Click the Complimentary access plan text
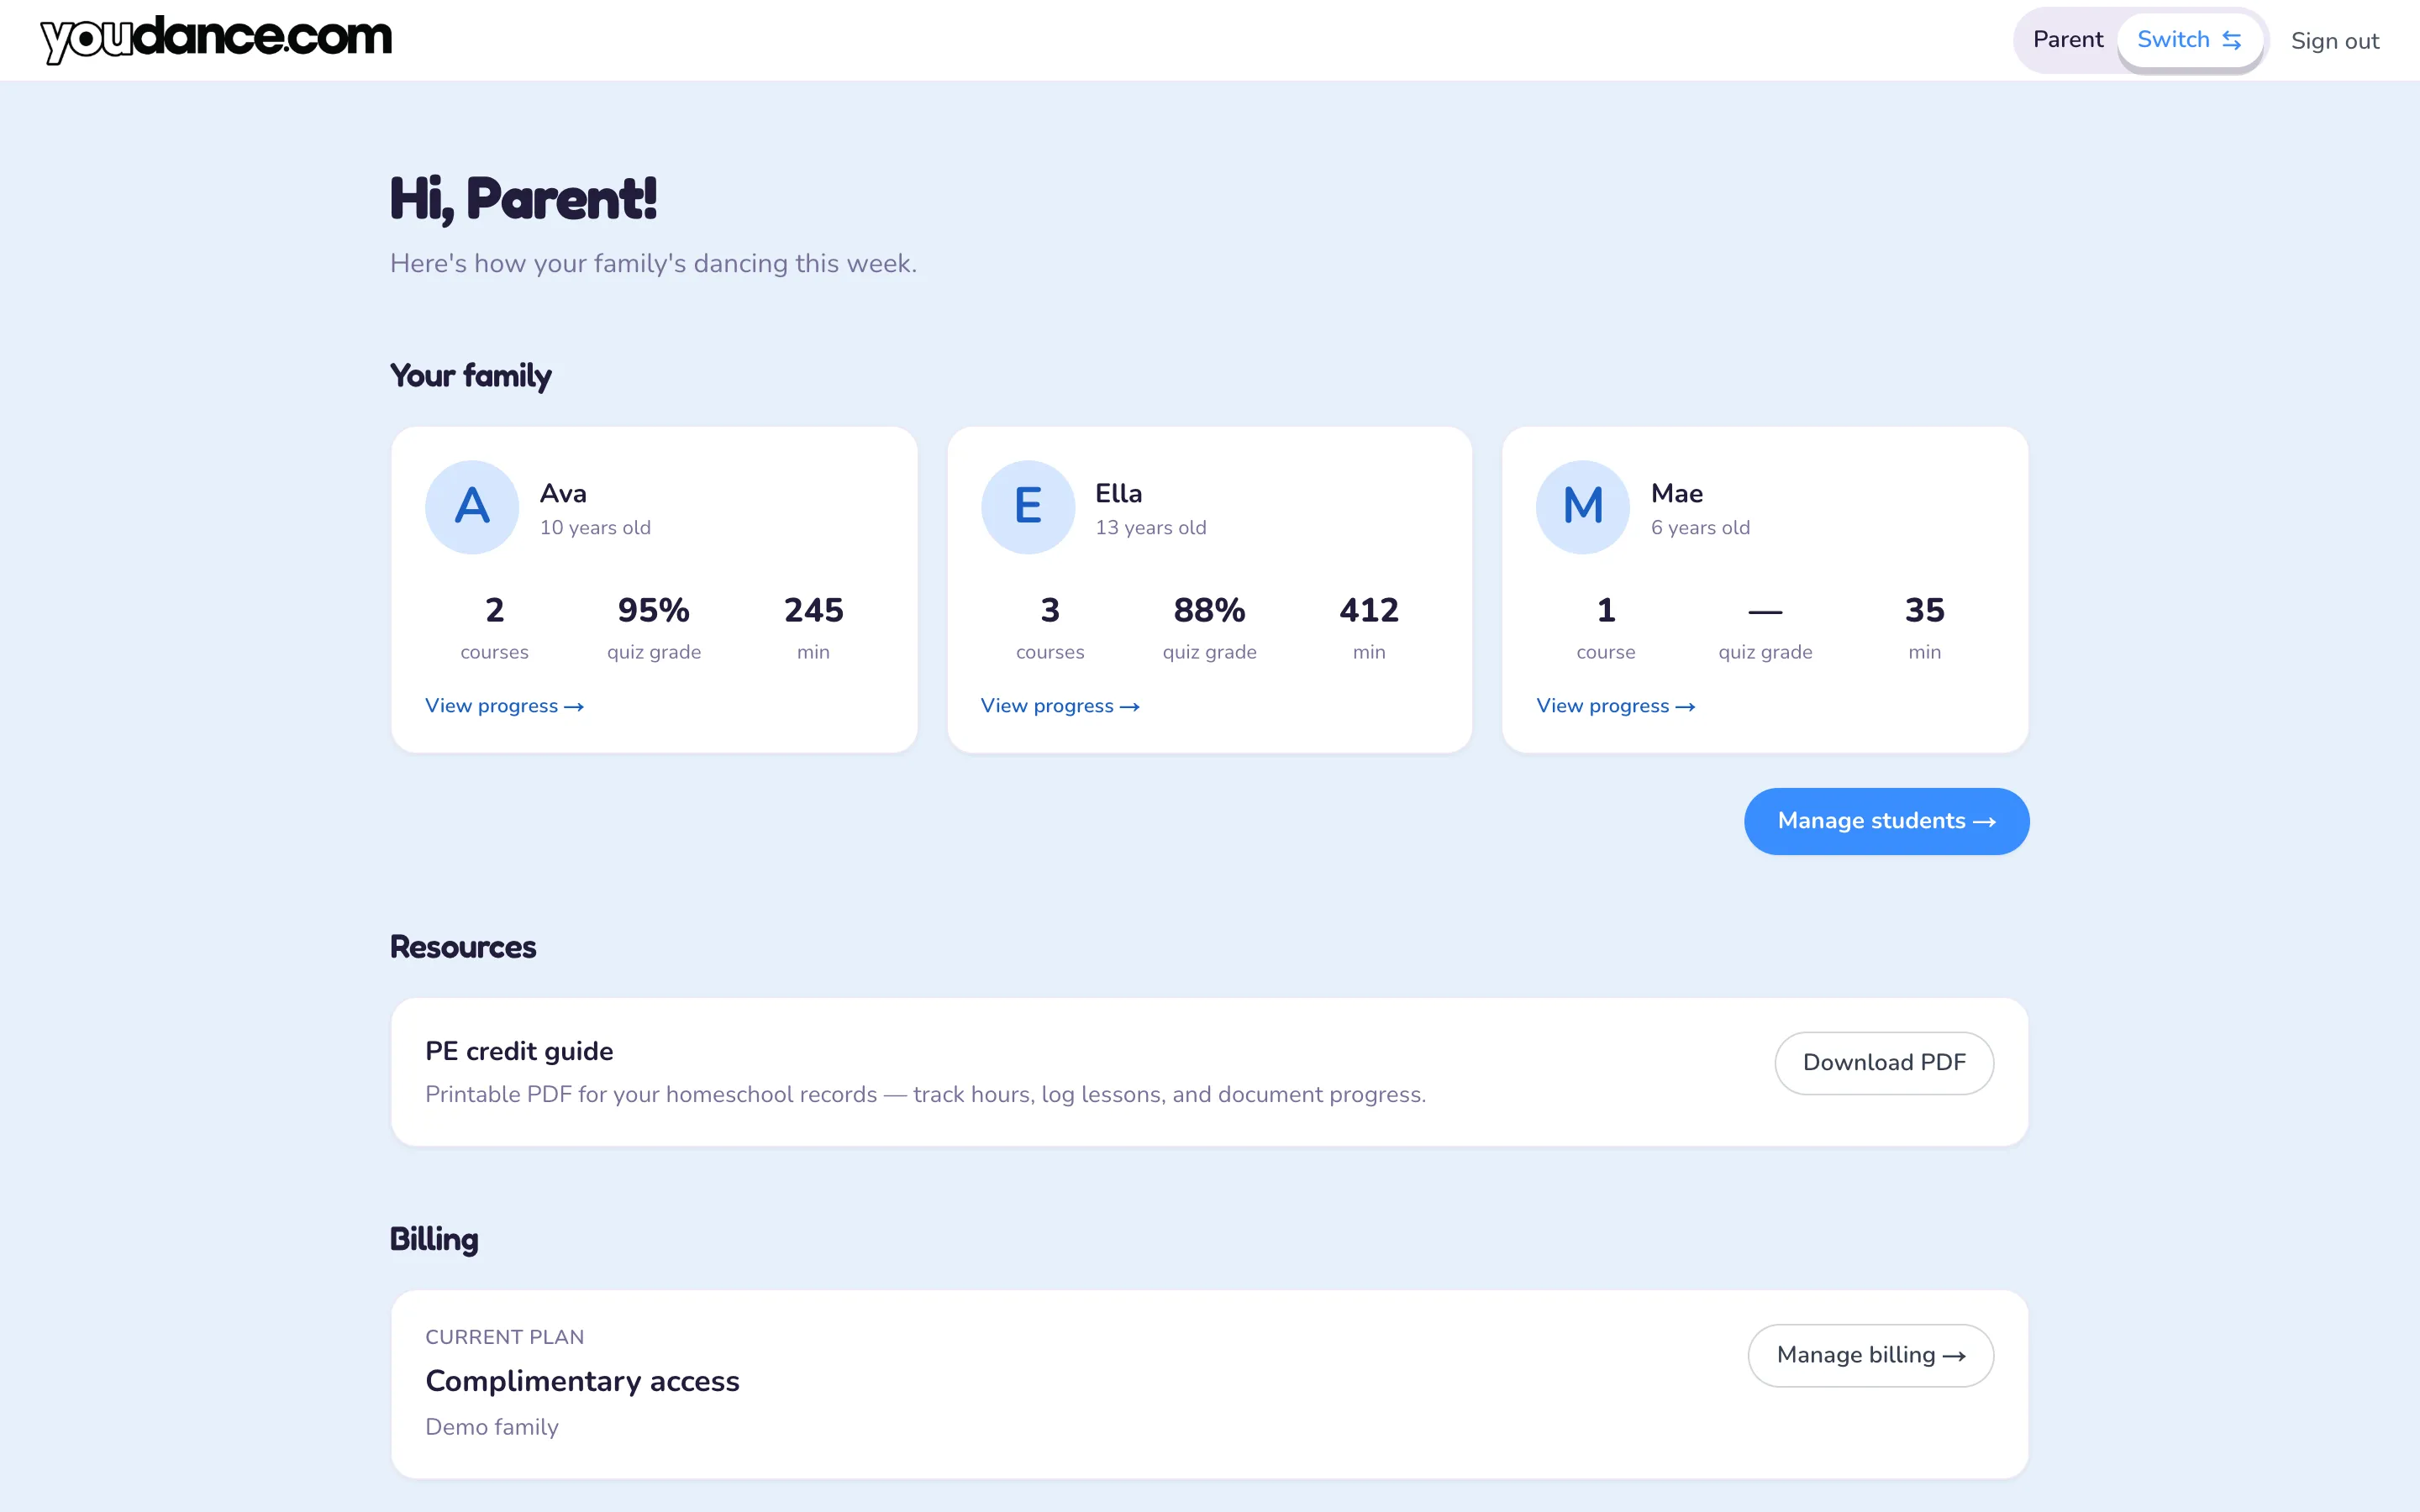This screenshot has height=1512, width=2420. (x=582, y=1381)
